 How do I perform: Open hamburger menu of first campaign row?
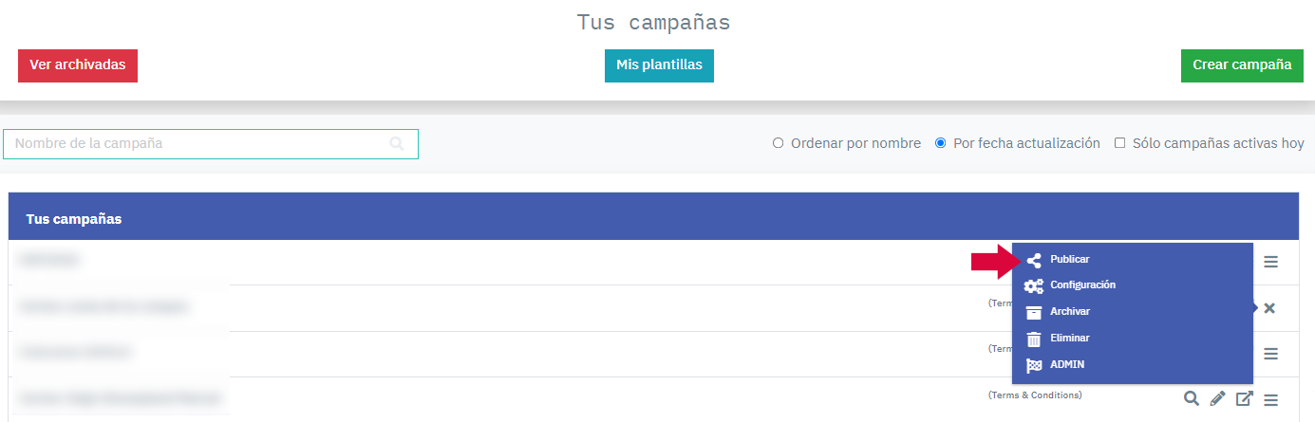pos(1270,262)
